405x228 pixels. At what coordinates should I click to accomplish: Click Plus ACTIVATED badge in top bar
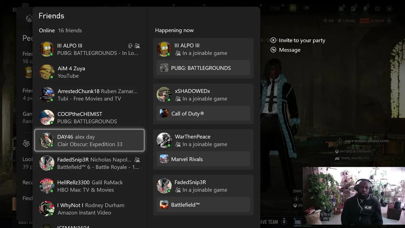click(x=372, y=21)
